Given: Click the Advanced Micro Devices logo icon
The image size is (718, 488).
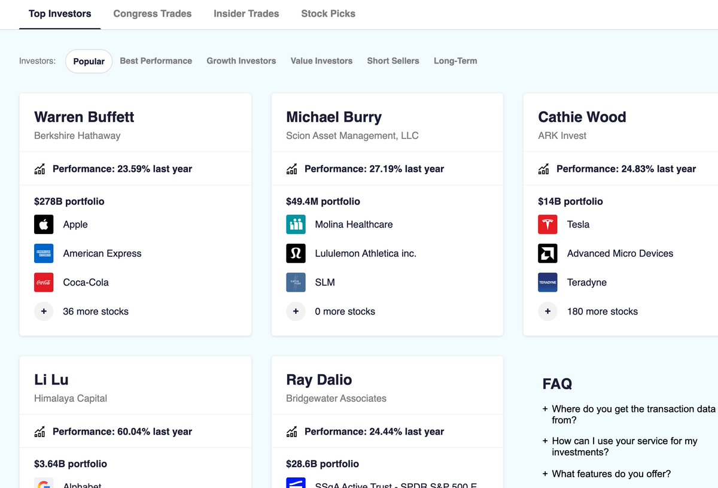Looking at the screenshot, I should point(547,253).
